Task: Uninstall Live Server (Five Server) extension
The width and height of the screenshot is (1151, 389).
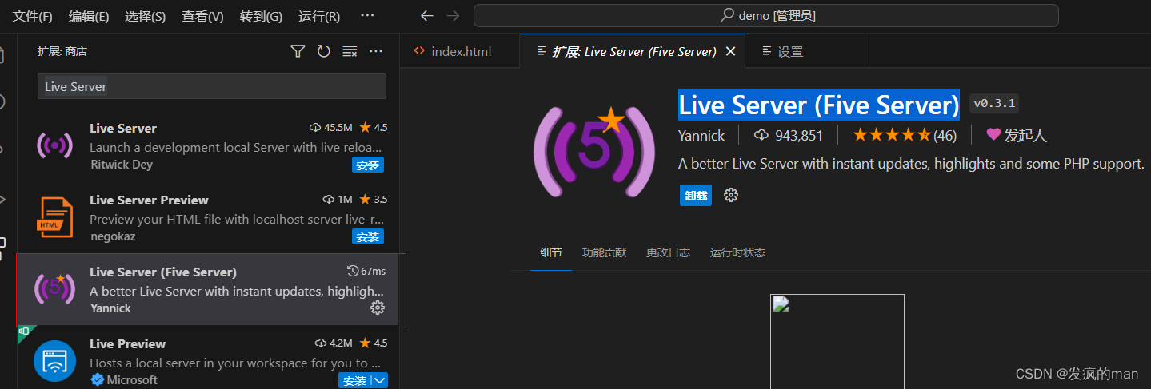Action: click(x=695, y=196)
